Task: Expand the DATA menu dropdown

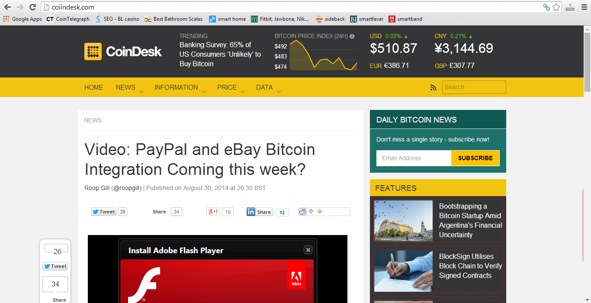Action: (279, 92)
